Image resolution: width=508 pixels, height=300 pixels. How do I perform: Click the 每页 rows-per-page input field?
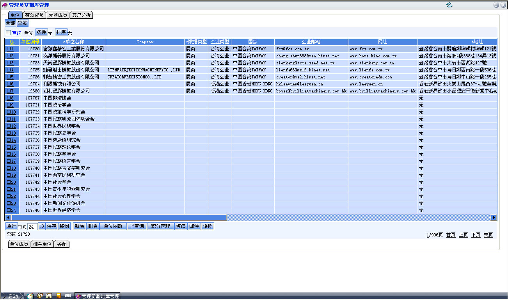click(32, 227)
